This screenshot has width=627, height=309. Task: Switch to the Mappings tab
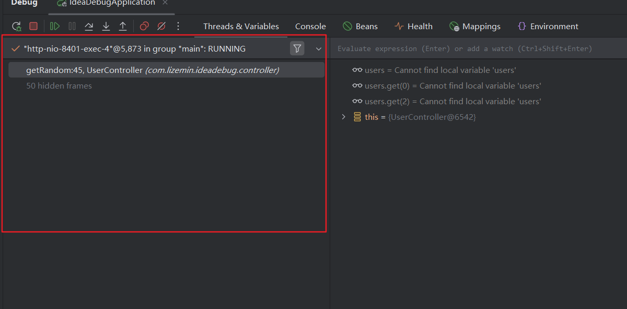point(474,27)
